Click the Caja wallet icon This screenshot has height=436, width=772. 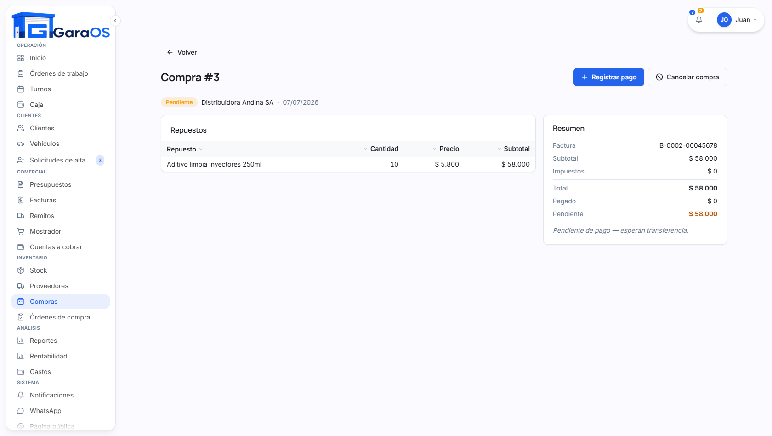point(21,105)
